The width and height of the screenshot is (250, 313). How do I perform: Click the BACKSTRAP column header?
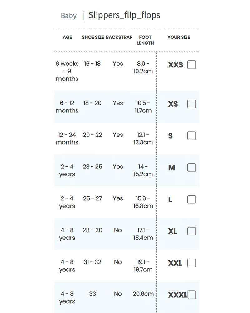pos(119,37)
